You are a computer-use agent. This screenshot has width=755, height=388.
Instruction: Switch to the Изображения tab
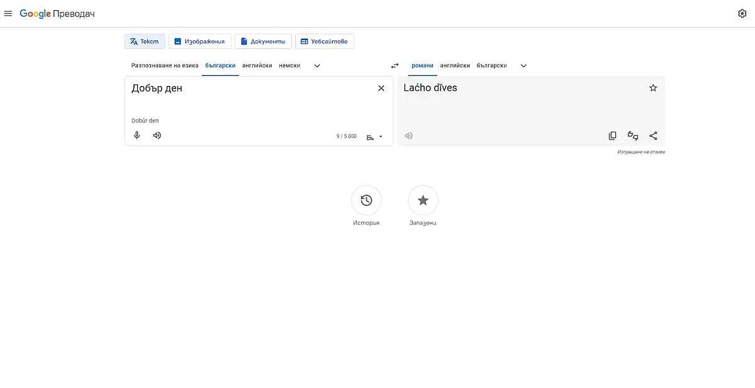pos(200,41)
